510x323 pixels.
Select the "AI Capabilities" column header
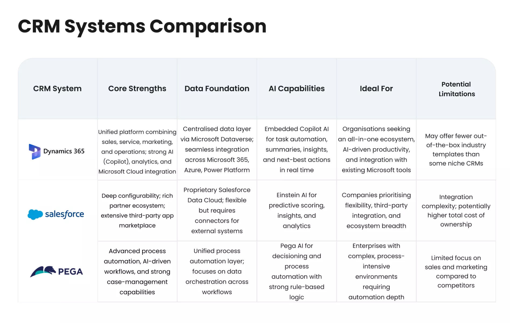(x=297, y=88)
